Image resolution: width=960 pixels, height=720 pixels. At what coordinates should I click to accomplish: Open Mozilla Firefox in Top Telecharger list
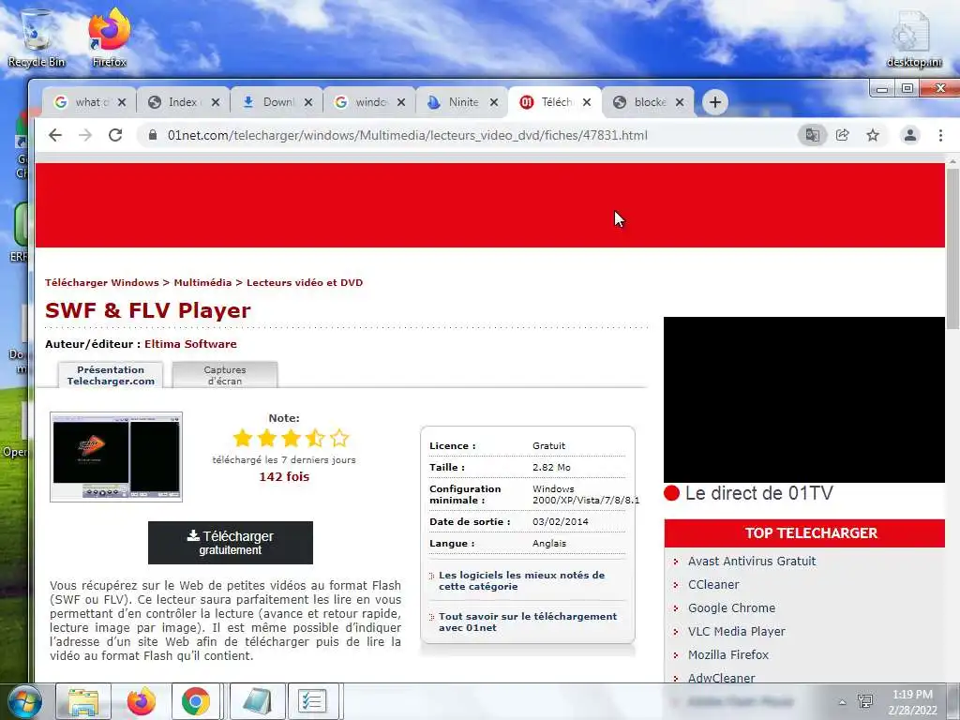[727, 654]
